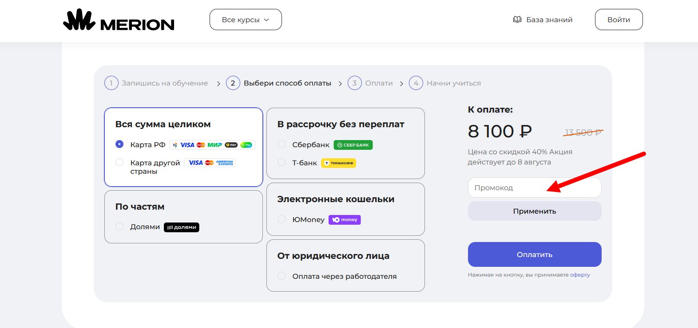Click the Электронные кошельки heading
This screenshot has height=328, width=698.
tap(336, 199)
